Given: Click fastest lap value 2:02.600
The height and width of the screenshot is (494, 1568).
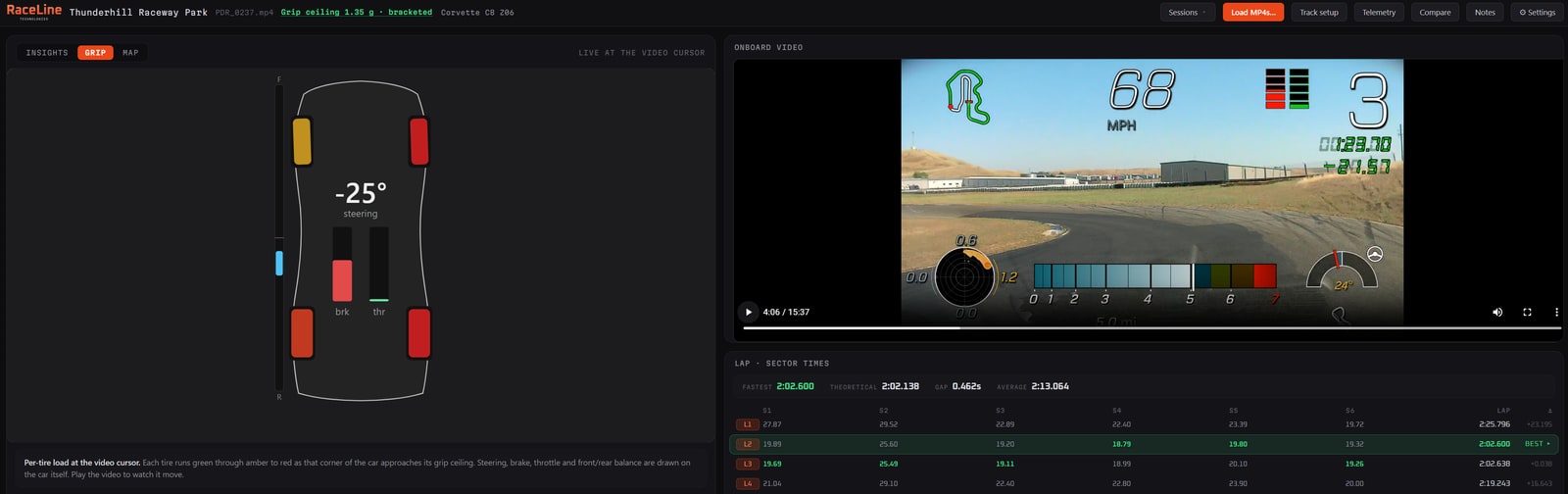Looking at the screenshot, I should [x=795, y=386].
